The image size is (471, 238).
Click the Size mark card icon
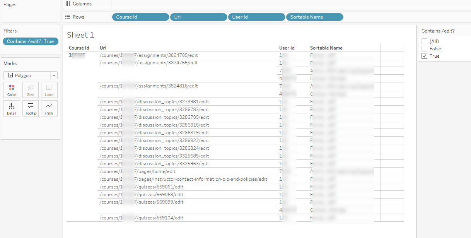click(30, 90)
